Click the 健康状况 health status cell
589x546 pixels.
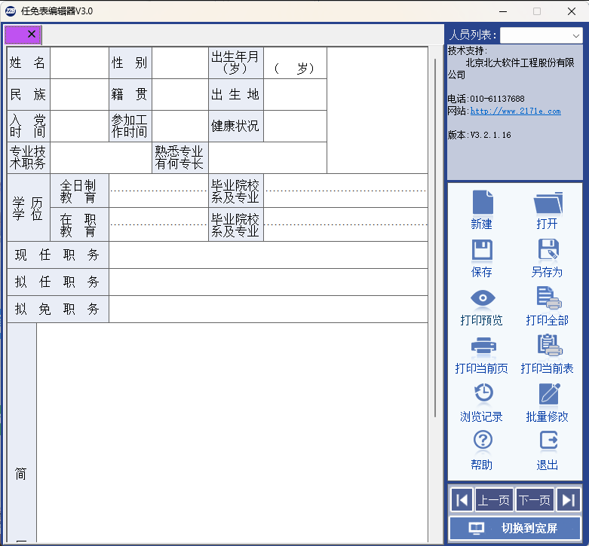click(x=295, y=126)
